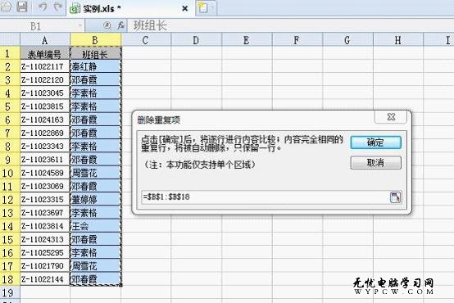
Task: Click cell Z-11024589
Action: click(45, 173)
